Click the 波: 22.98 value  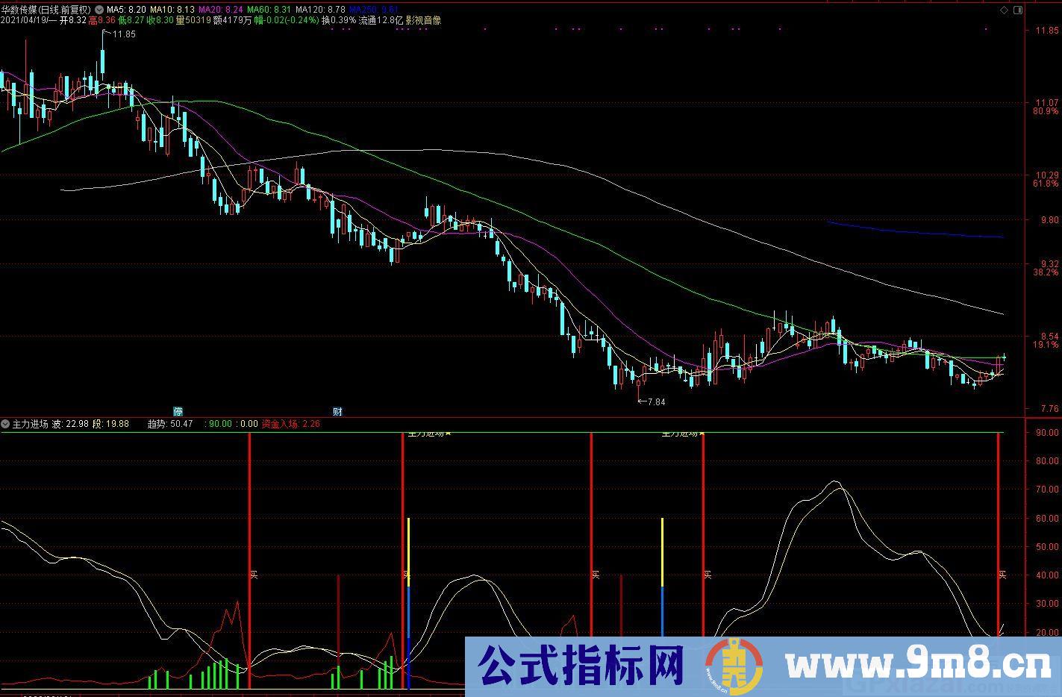[x=70, y=424]
